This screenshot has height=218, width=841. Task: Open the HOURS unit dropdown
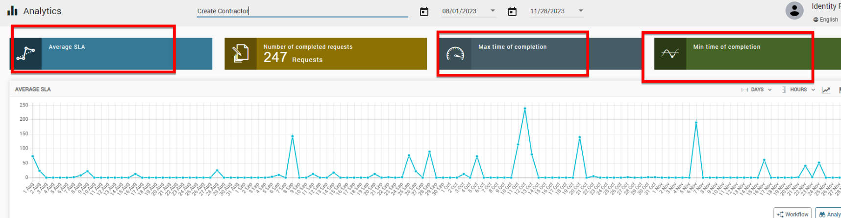pyautogui.click(x=799, y=90)
